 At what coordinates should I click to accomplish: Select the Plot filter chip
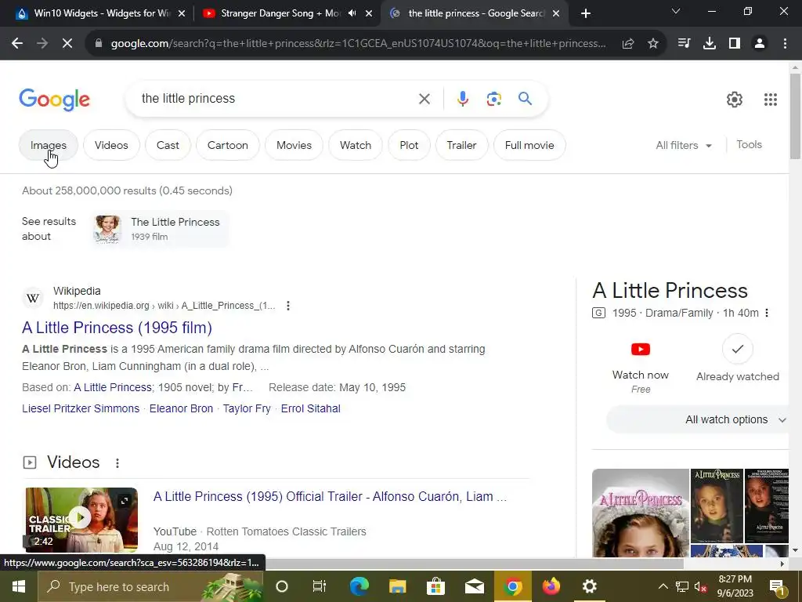point(409,145)
